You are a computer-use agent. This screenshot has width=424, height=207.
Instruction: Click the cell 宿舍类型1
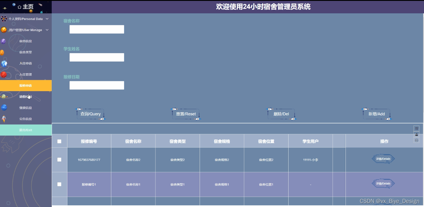point(178,185)
